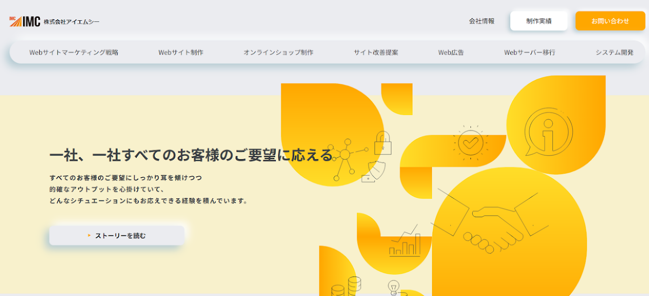Click the ストーリーを読む button

pos(117,235)
